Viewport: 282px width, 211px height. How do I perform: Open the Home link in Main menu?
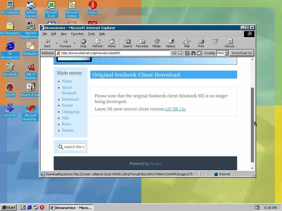coord(67,81)
